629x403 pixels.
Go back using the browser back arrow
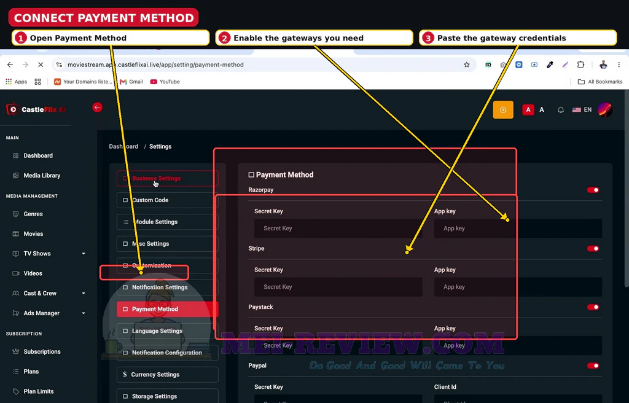click(x=10, y=65)
